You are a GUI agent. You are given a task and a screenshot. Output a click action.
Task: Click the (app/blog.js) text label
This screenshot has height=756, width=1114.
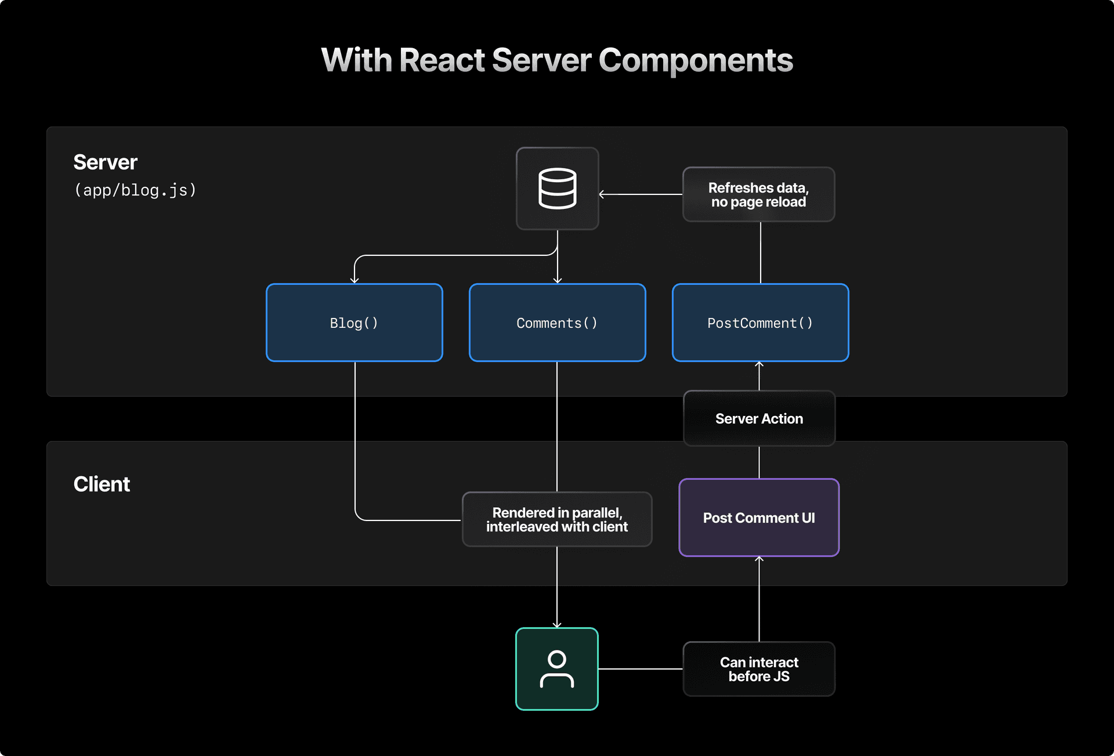click(135, 190)
